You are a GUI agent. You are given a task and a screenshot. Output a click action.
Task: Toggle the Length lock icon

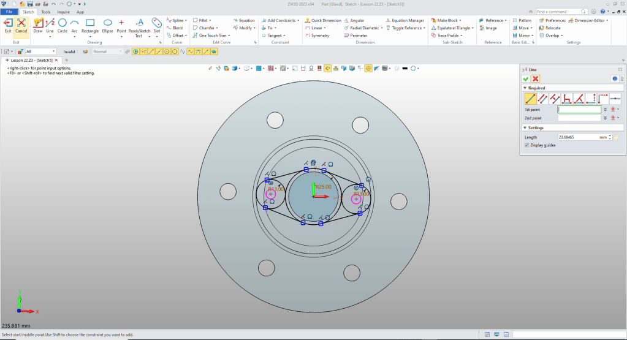[x=616, y=137]
